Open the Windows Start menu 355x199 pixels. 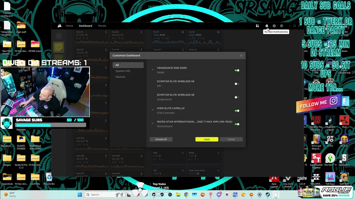coord(80,195)
